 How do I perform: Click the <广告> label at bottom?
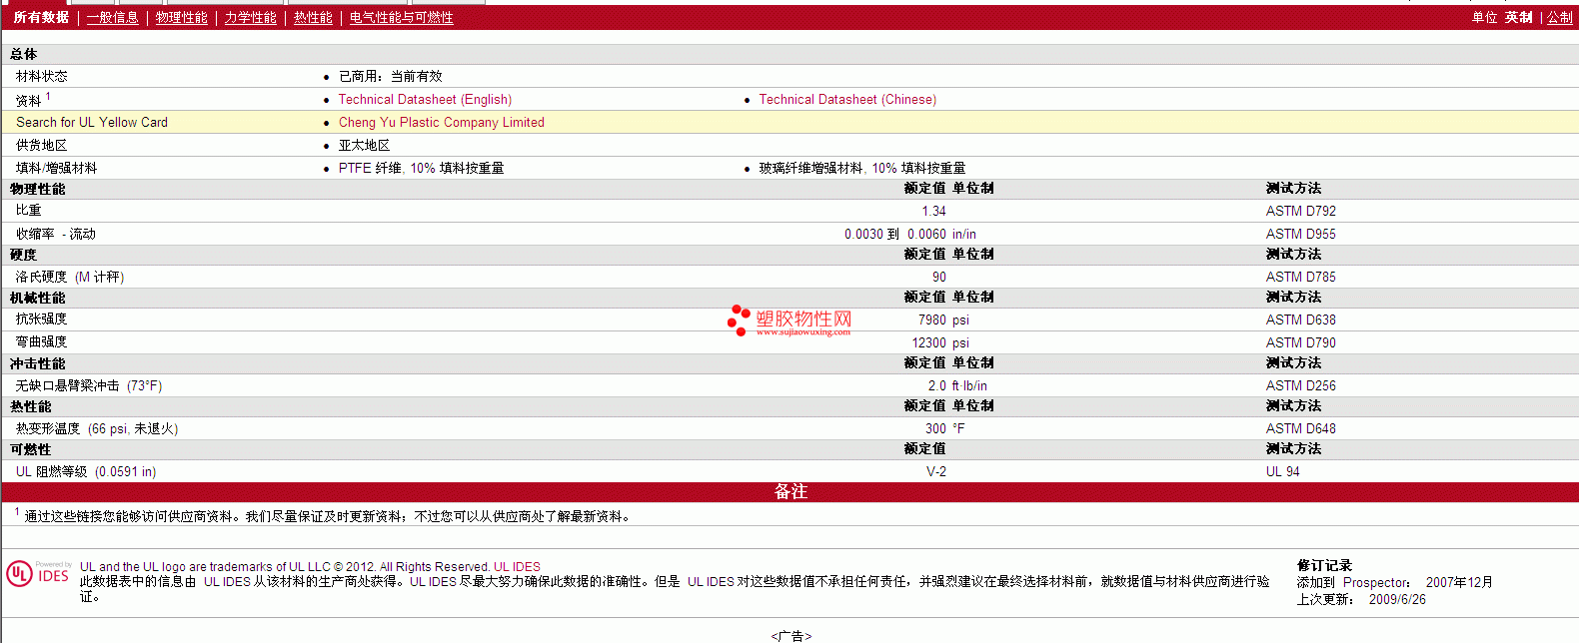tap(790, 636)
